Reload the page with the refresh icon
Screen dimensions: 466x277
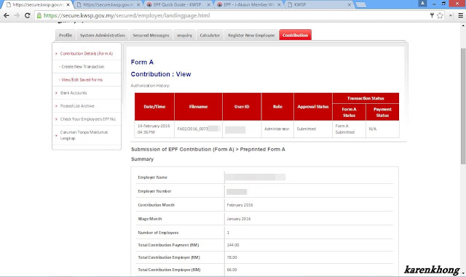tap(28, 15)
